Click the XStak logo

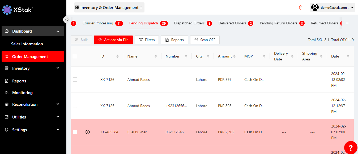[17, 10]
